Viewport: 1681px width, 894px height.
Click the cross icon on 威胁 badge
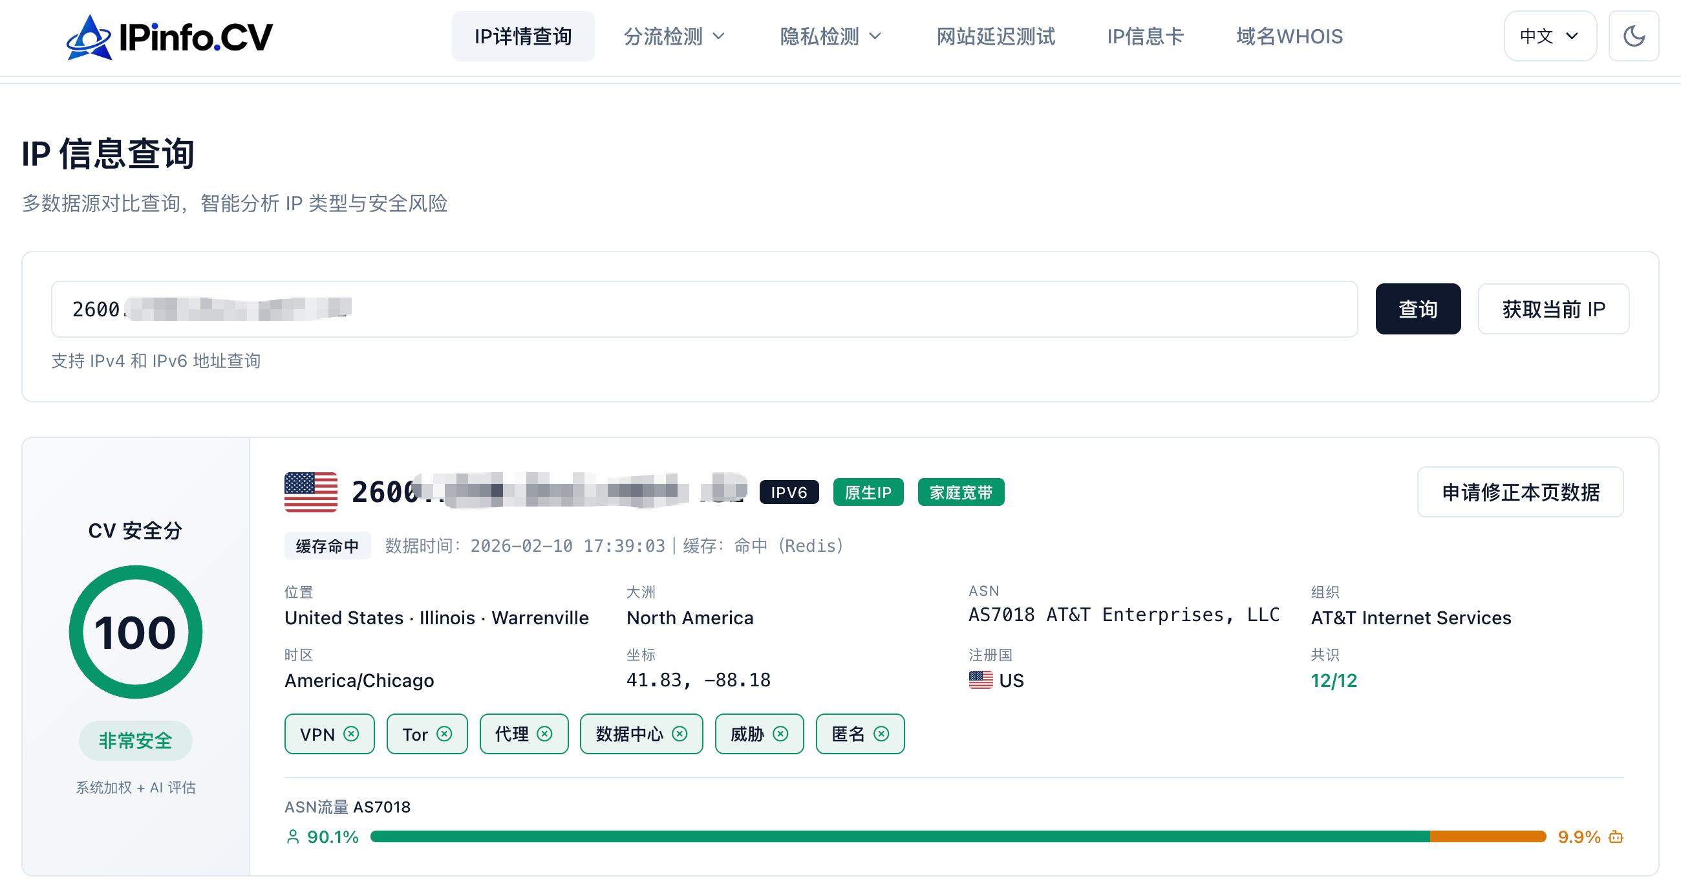point(780,734)
